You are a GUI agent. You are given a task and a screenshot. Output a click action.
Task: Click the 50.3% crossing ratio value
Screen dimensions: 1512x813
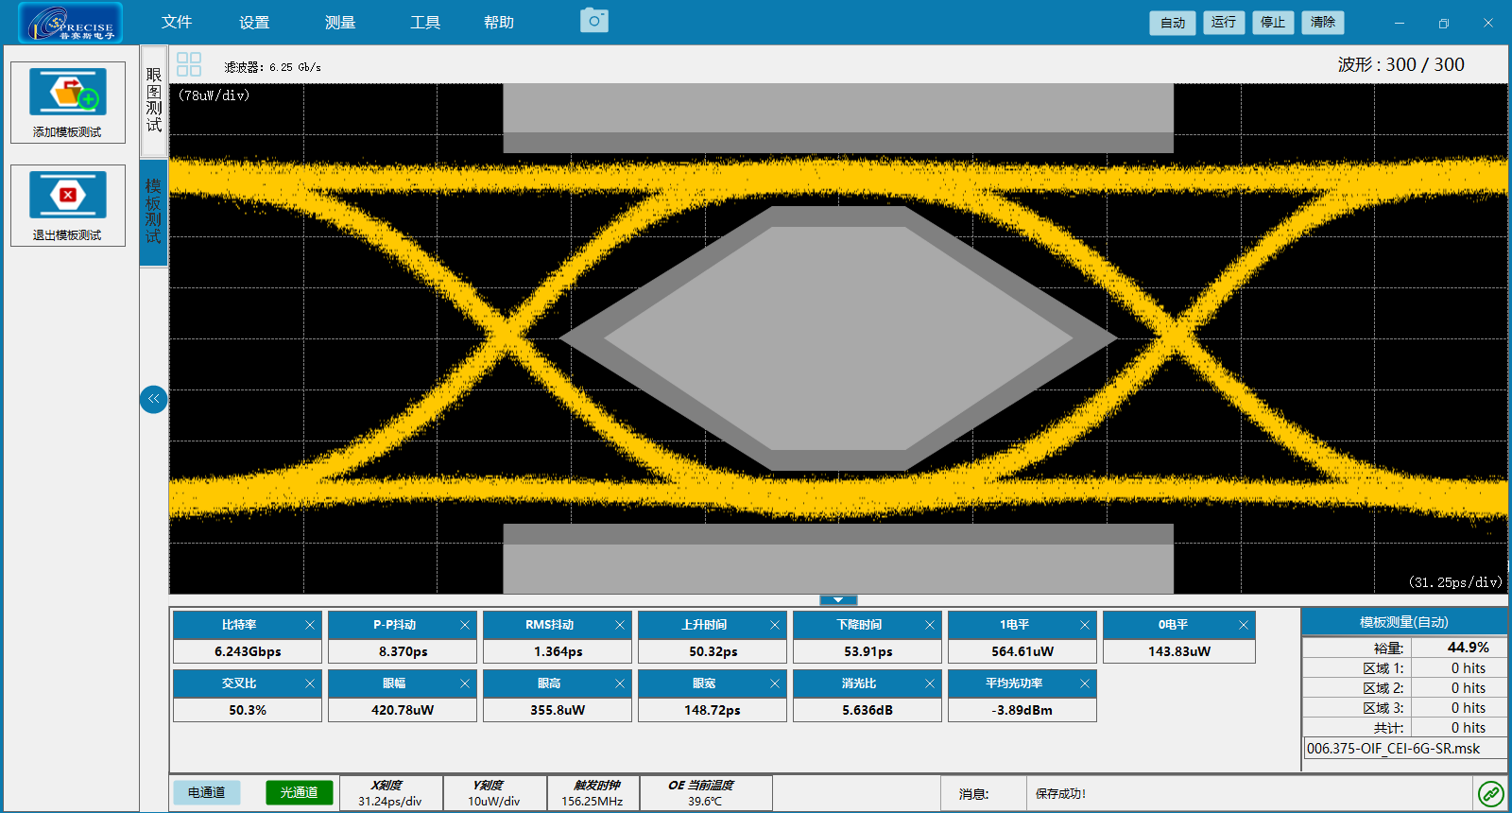[x=248, y=710]
